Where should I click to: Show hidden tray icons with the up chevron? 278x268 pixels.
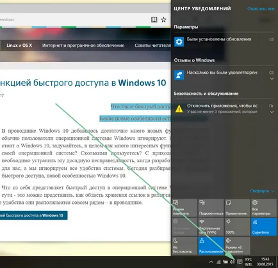[x=211, y=262]
